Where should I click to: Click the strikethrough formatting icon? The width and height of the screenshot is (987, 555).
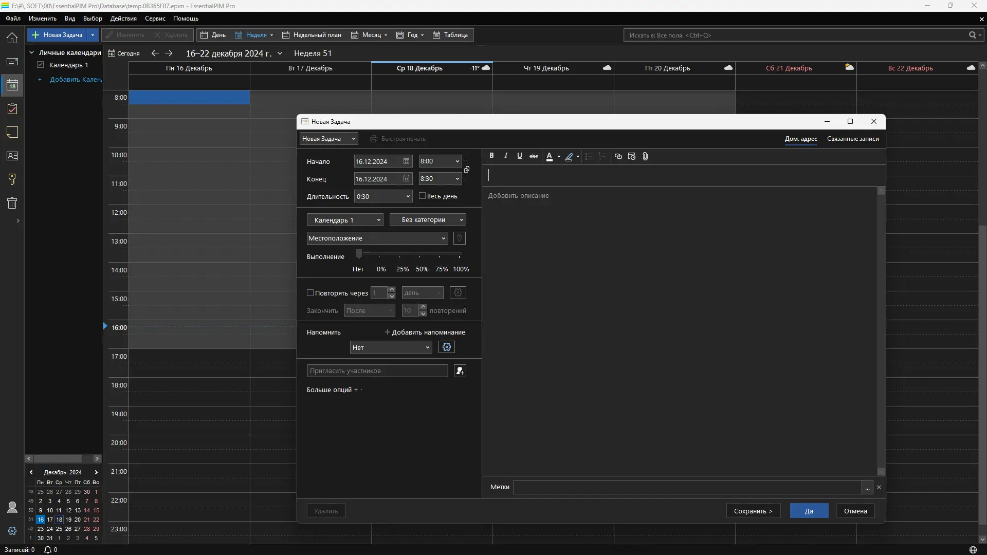click(534, 156)
